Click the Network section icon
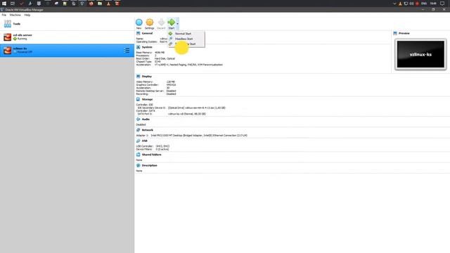Image resolution: width=450 pixels, height=253 pixels. [138, 130]
